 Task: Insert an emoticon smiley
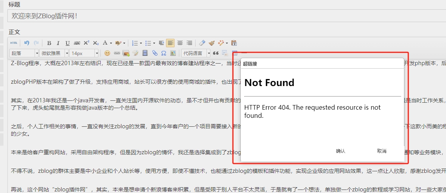pos(107,53)
